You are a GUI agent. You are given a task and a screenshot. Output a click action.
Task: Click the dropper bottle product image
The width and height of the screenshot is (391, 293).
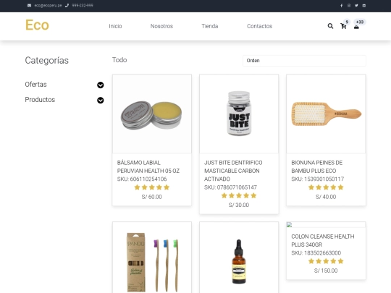pos(239,258)
